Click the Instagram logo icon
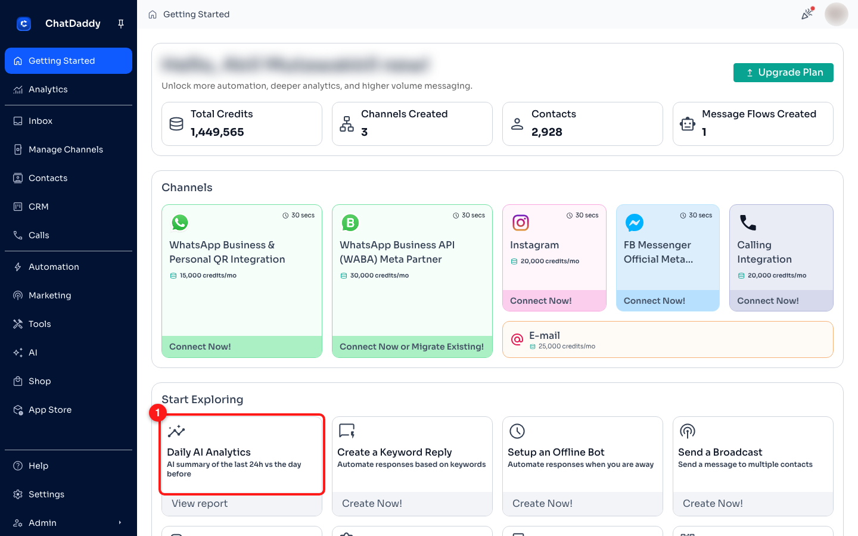 pos(521,223)
